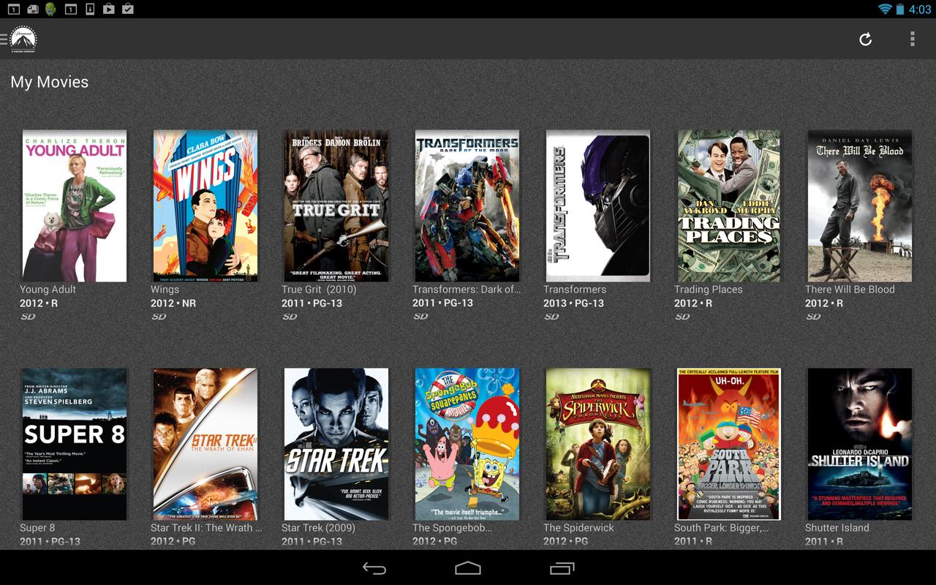The width and height of the screenshot is (936, 585).
Task: Tap the SD badge under True Grit
Action: (290, 317)
